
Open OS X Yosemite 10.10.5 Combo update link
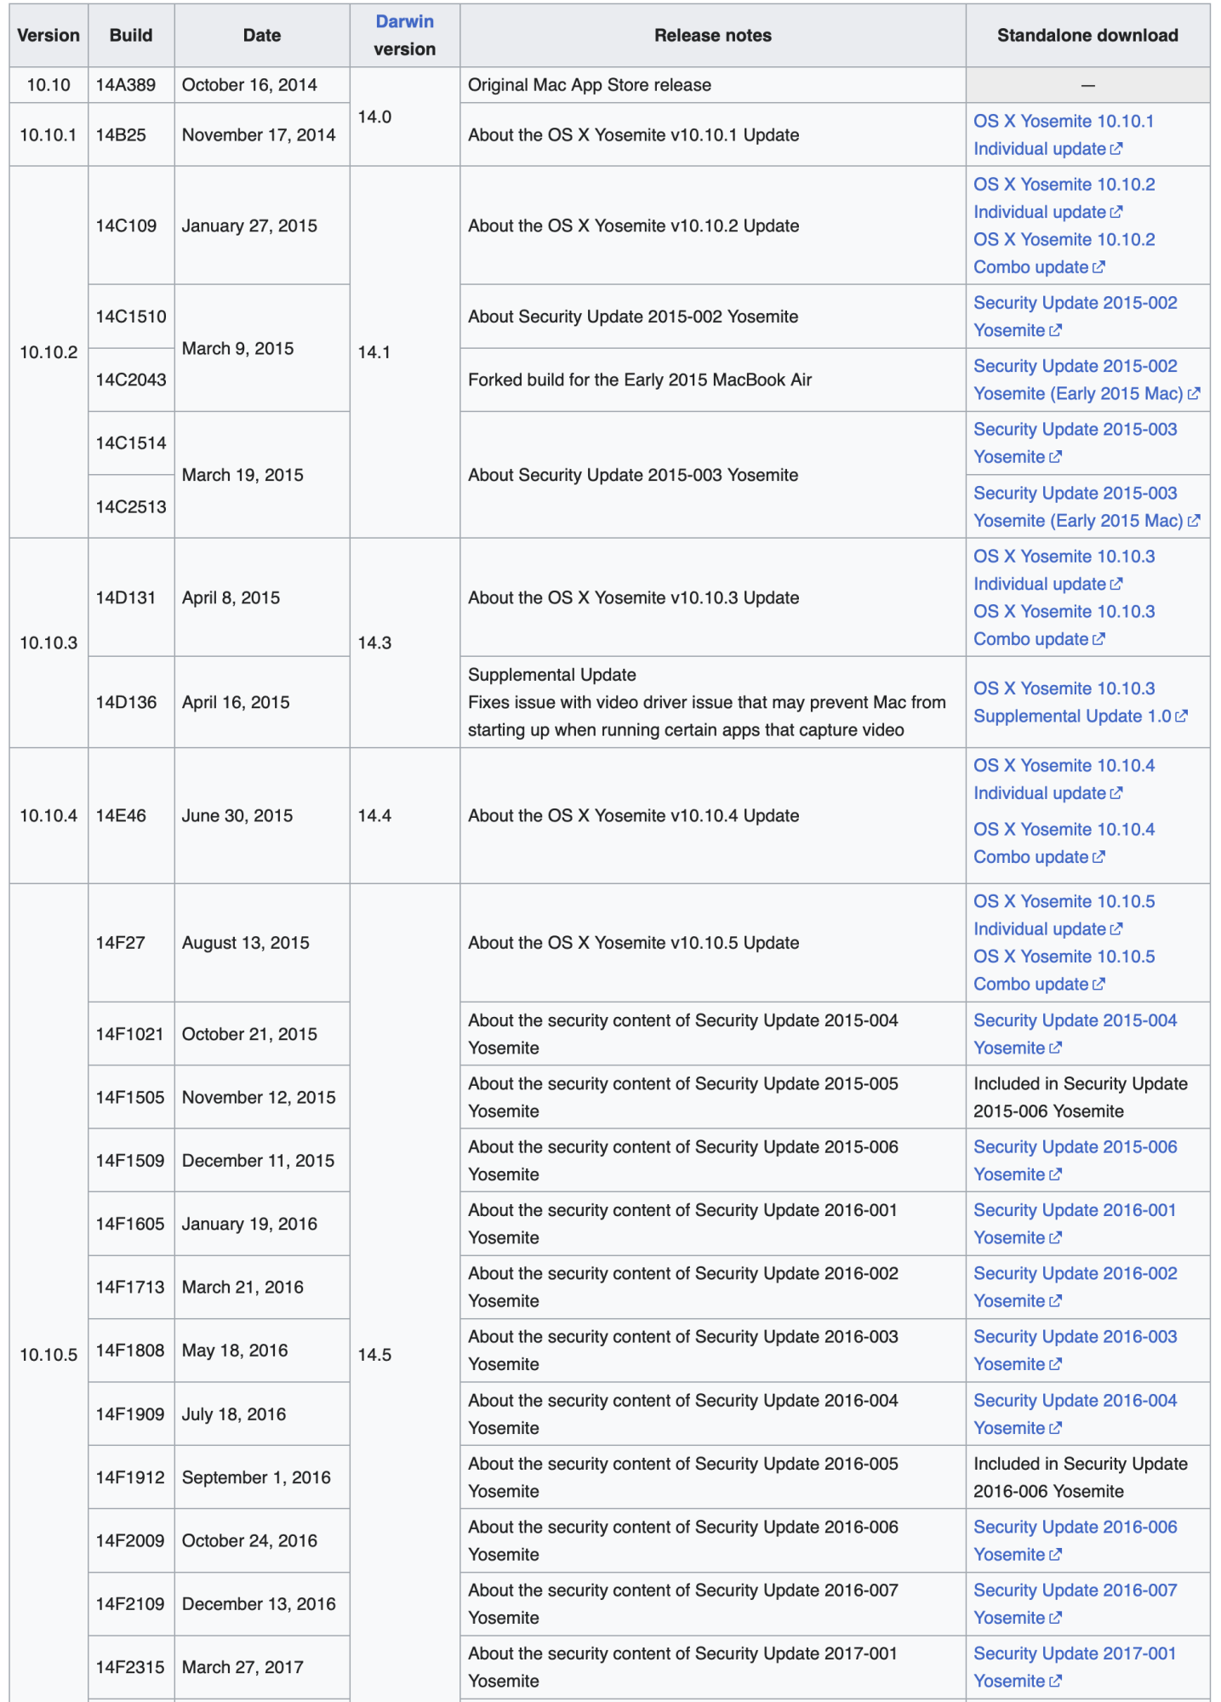(x=1064, y=970)
